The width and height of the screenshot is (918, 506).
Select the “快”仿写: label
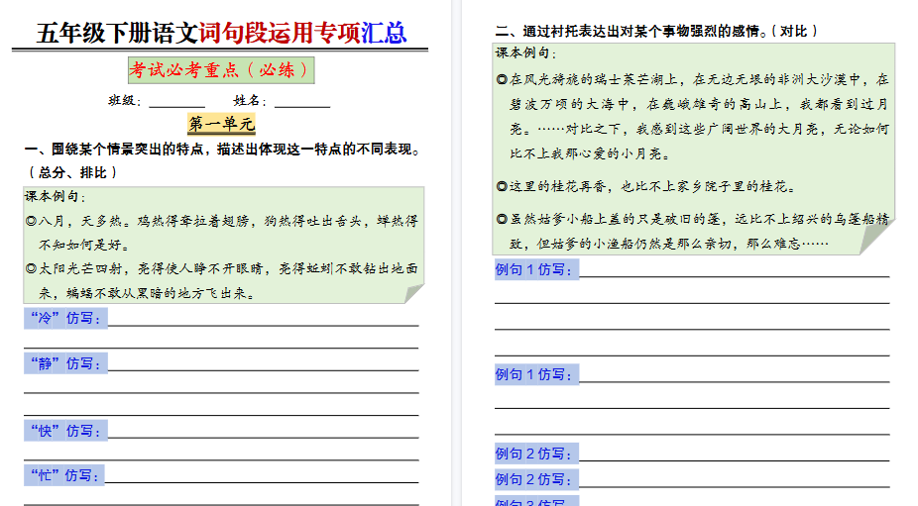(x=65, y=431)
